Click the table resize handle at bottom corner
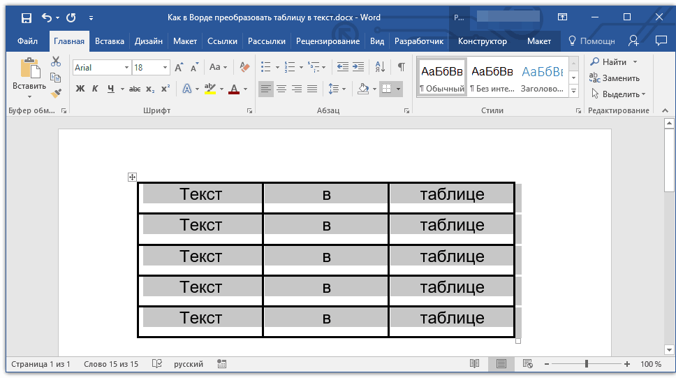The image size is (676, 378). [x=518, y=341]
